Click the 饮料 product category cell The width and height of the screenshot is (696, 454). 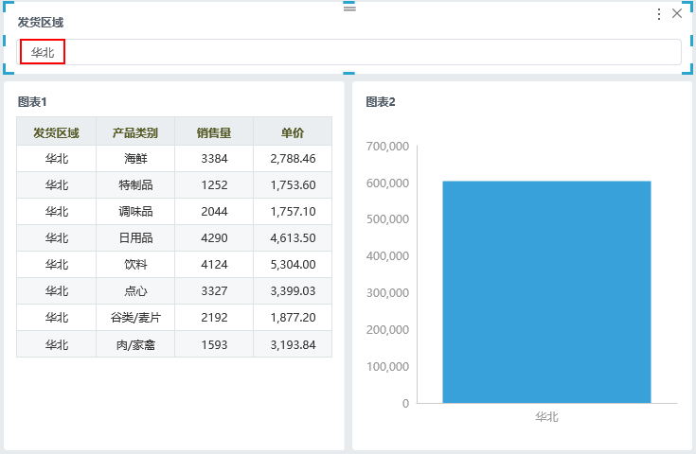[135, 264]
